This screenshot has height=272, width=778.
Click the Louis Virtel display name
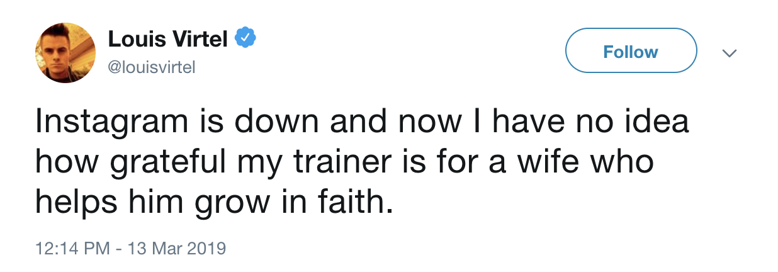167,39
